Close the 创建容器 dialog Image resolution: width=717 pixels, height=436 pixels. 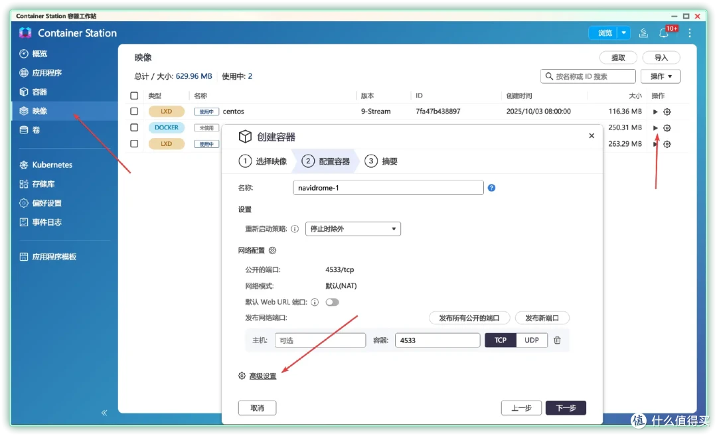pyautogui.click(x=592, y=136)
